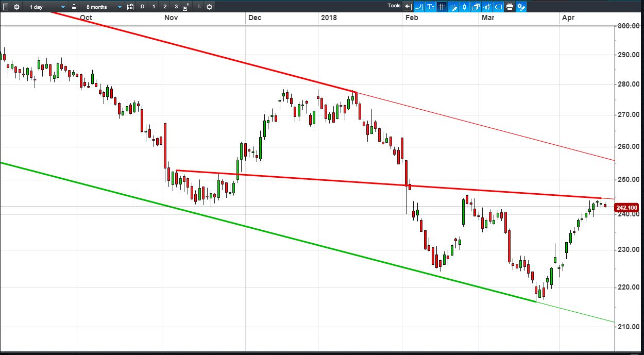Choose the candlestick chart type icon
This screenshot has height=355, width=644.
click(464, 7)
